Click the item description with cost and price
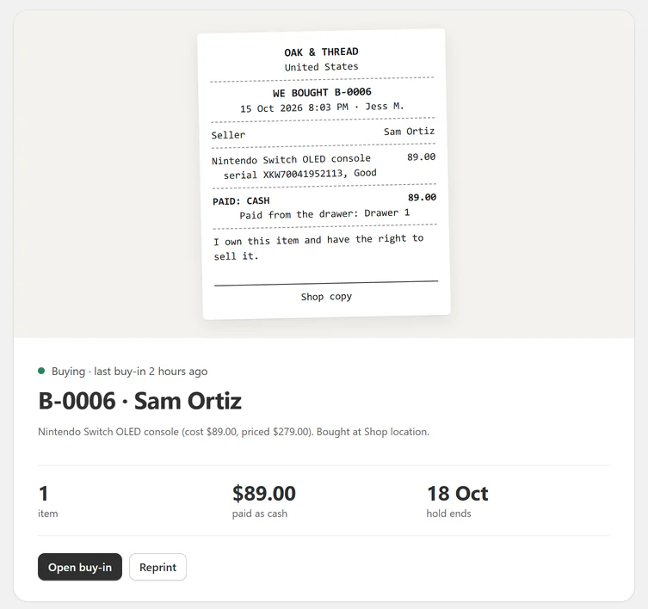The width and height of the screenshot is (648, 609). 233,432
